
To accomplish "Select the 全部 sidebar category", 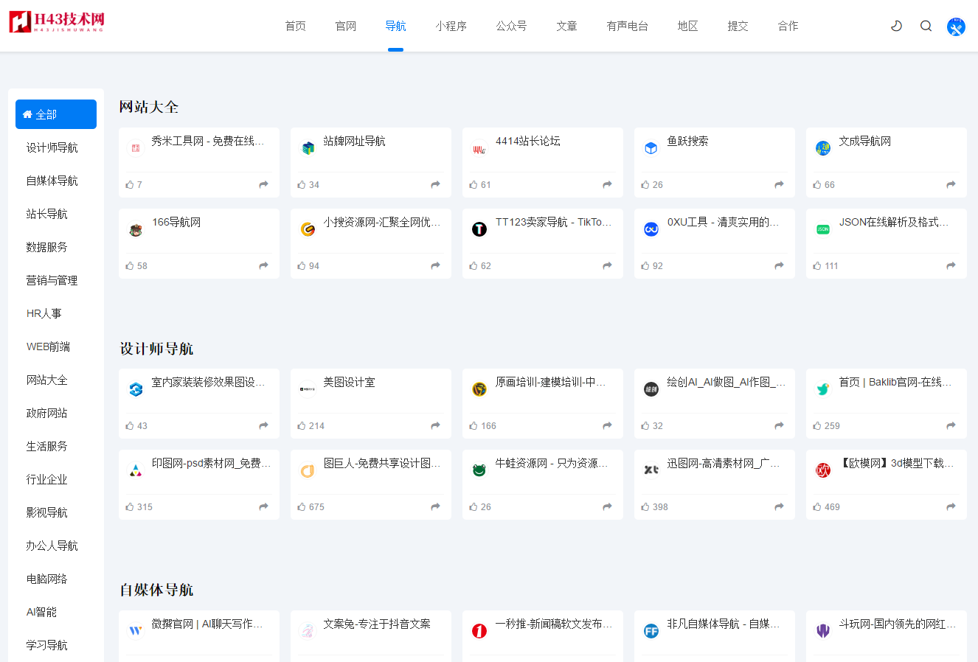I will pyautogui.click(x=56, y=114).
